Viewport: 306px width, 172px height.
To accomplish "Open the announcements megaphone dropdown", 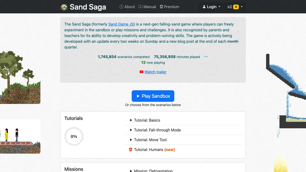I will click(x=235, y=7).
